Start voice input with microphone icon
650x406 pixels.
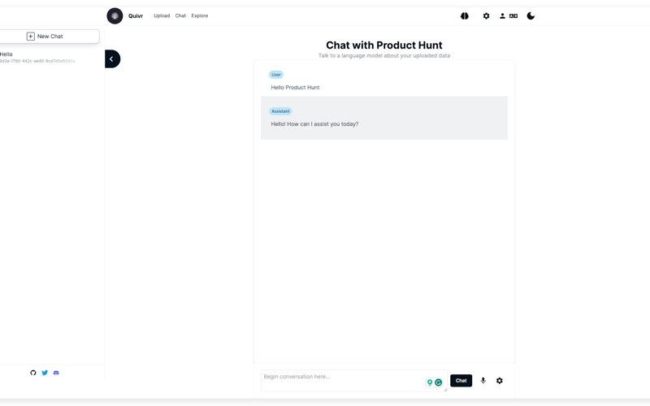[483, 380]
